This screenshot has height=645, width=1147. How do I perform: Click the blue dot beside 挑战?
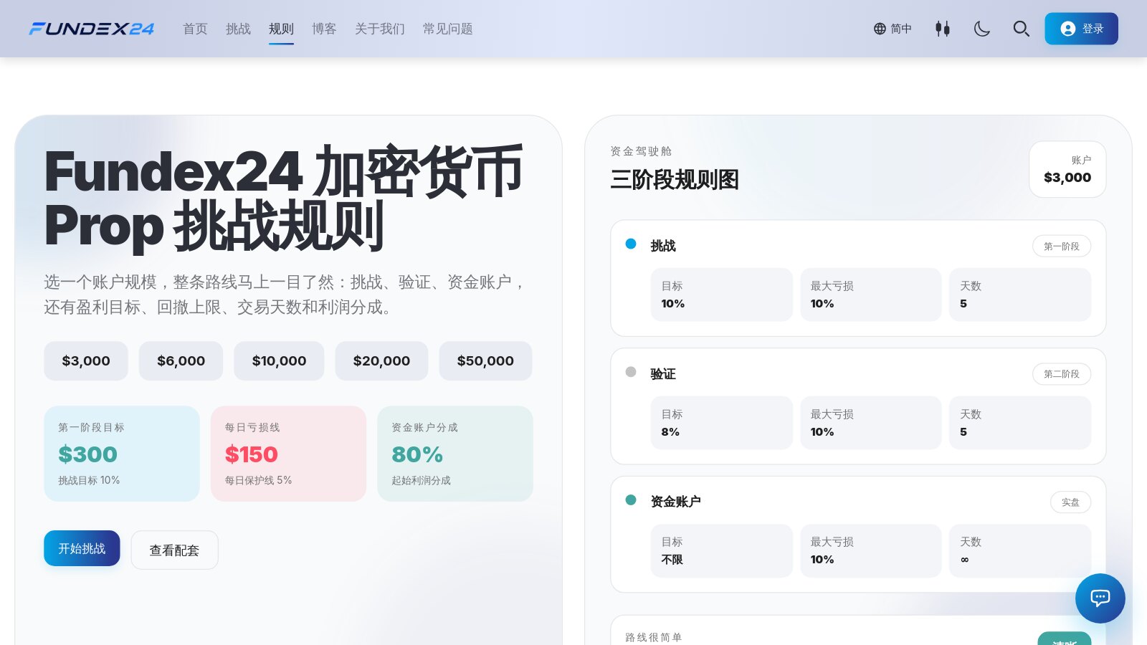[631, 244]
